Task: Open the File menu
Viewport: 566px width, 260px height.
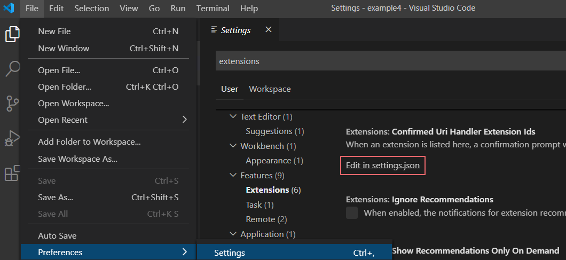Action: click(32, 9)
